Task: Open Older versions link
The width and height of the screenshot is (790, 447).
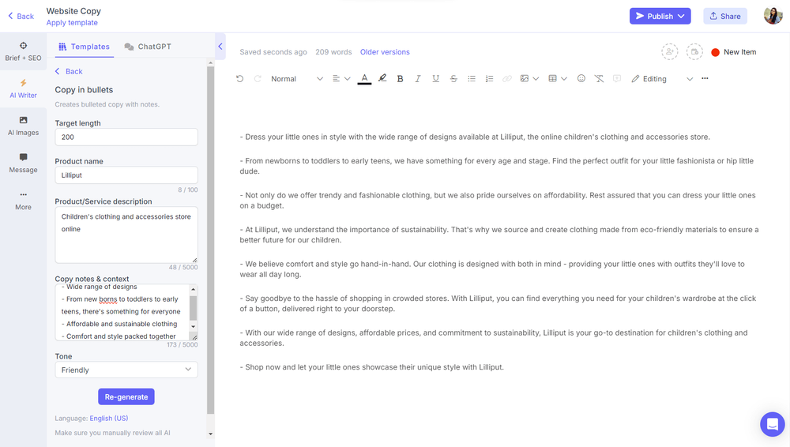Action: [x=385, y=52]
